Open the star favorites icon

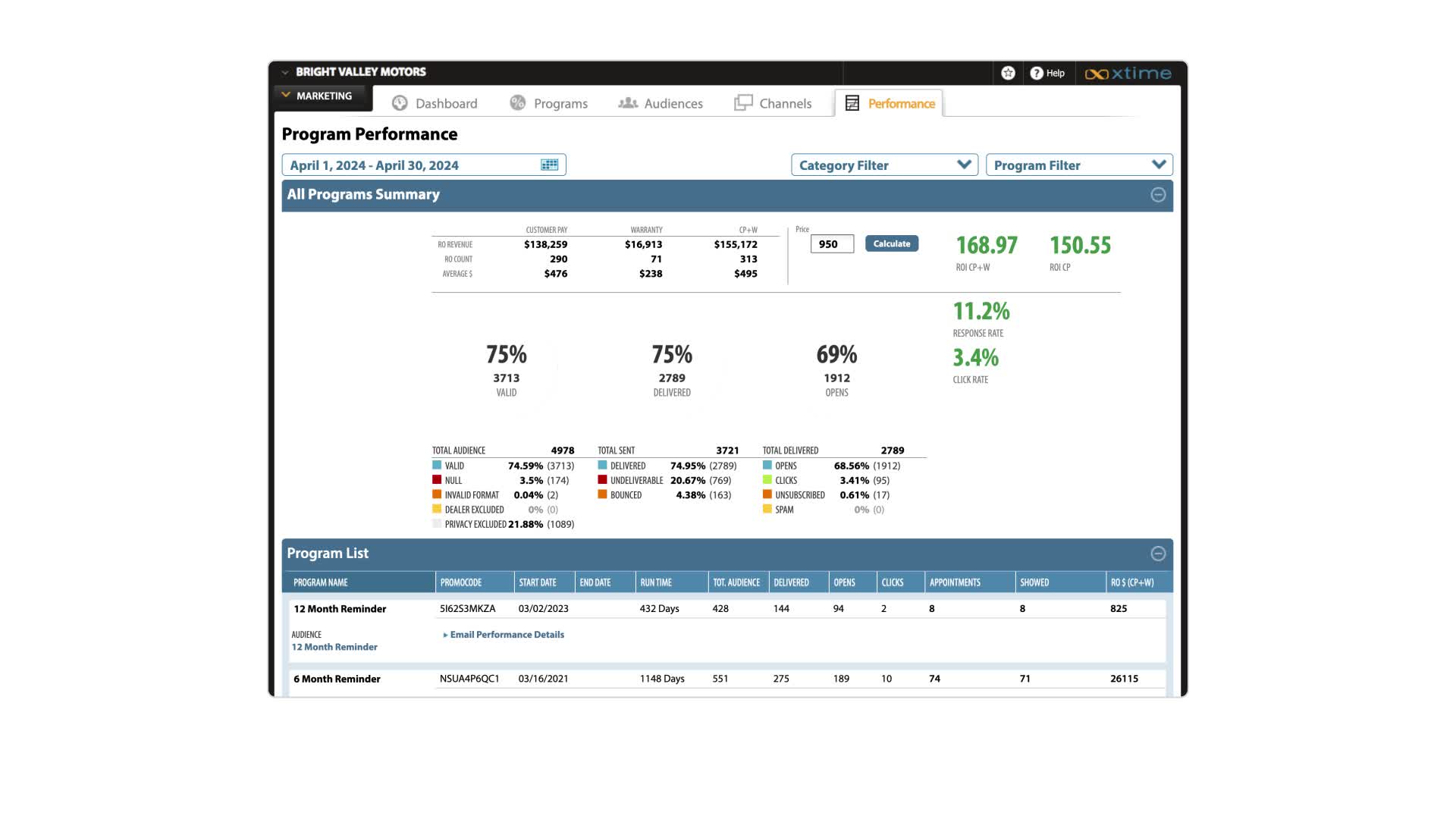(1009, 73)
